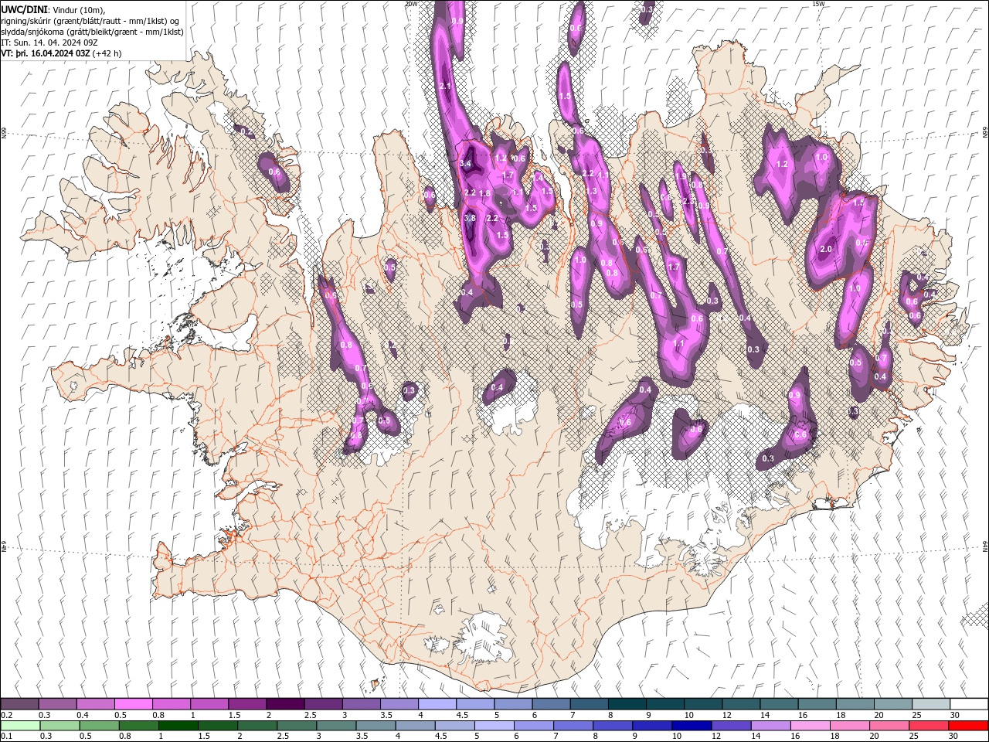Image resolution: width=989 pixels, height=742 pixels.
Task: Click the white snow swatch starting at 30
Action: pos(969,704)
